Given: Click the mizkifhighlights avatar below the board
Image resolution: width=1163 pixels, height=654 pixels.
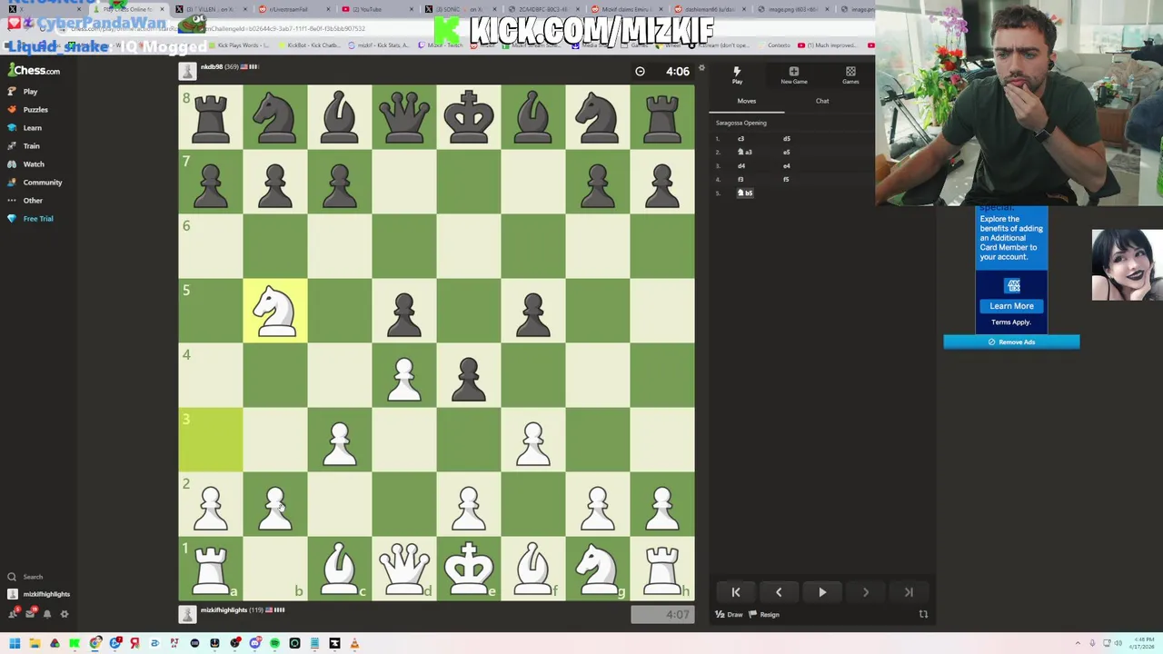Looking at the screenshot, I should coord(187,615).
